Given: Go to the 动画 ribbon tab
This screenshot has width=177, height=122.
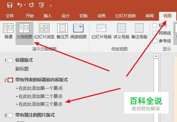Looking at the screenshot, I should pos(102,16).
